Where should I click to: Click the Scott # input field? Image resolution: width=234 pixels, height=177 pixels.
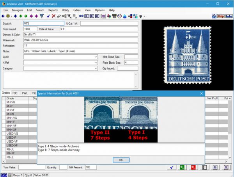coord(42,23)
